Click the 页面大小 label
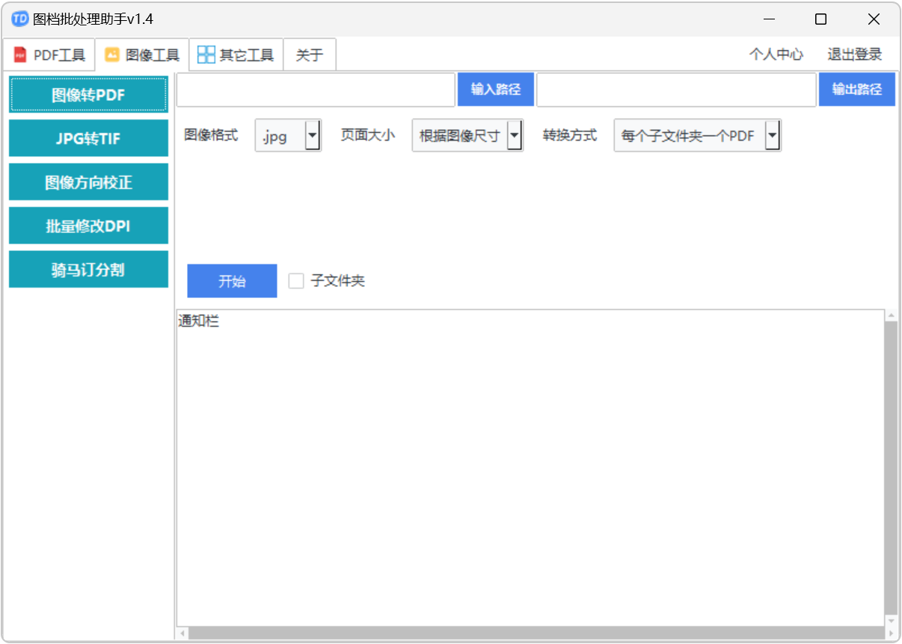Viewport: 902px width, 644px height. pyautogui.click(x=368, y=136)
